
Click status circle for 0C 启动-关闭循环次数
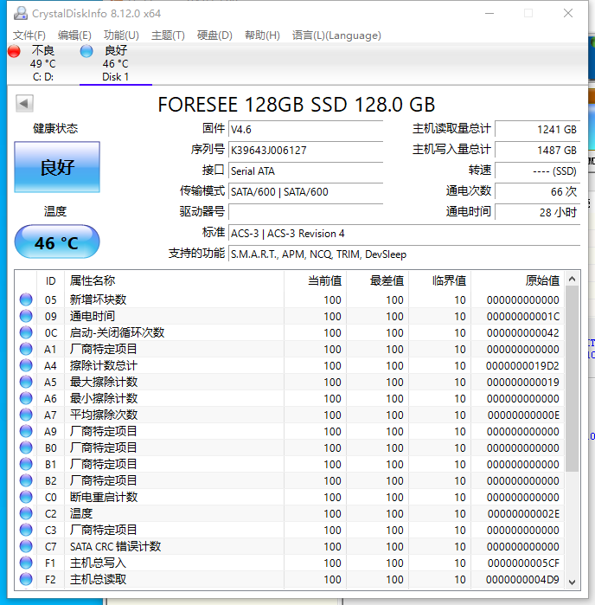click(x=26, y=332)
